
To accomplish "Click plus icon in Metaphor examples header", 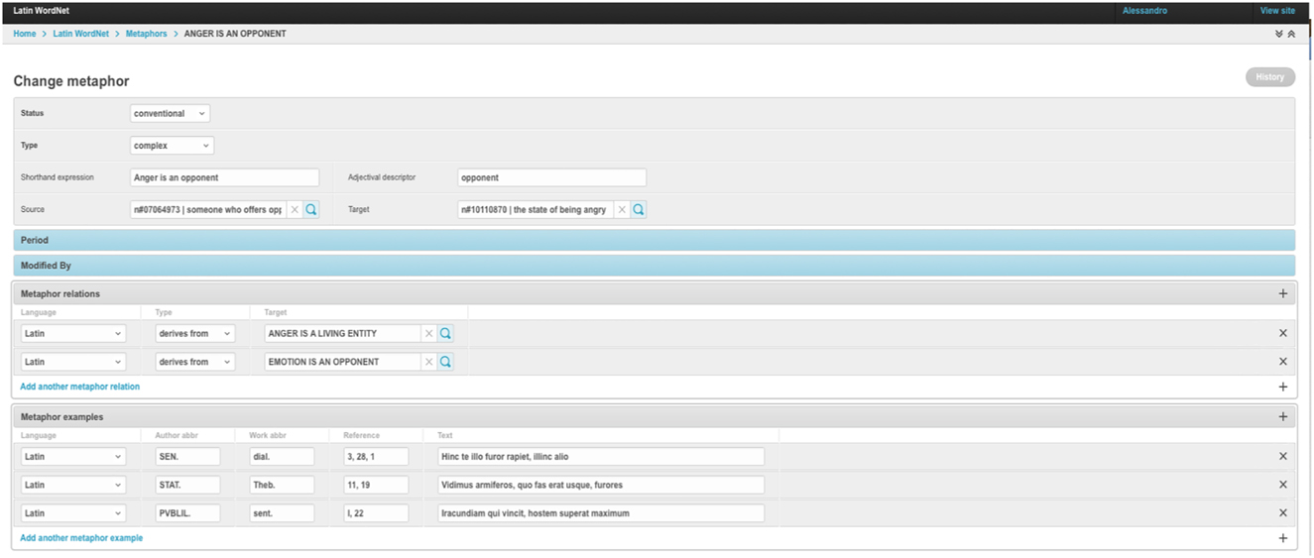I will click(x=1282, y=417).
